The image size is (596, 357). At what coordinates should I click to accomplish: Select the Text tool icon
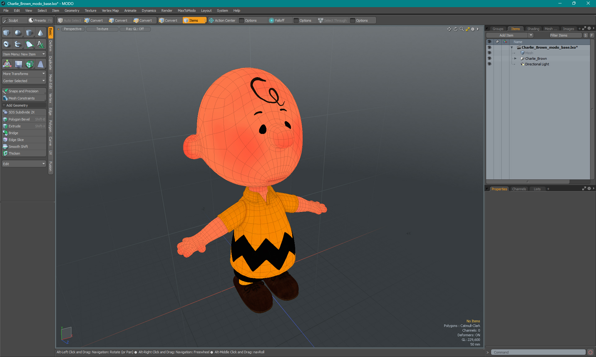coord(40,44)
